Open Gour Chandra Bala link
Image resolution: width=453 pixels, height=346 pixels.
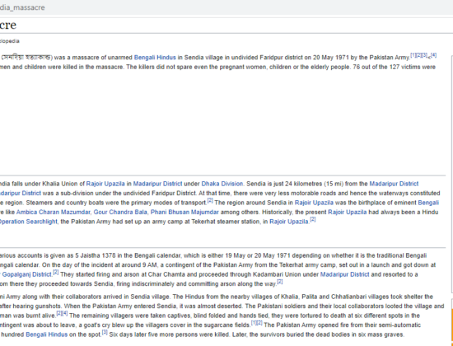pos(120,213)
